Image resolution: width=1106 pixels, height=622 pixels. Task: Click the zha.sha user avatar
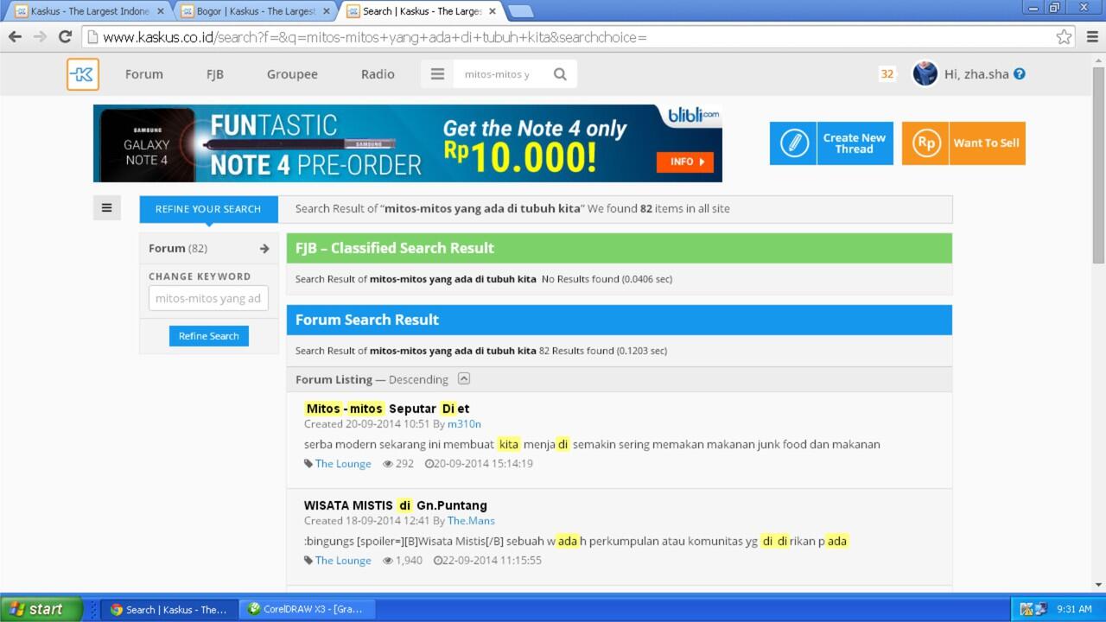pyautogui.click(x=925, y=73)
